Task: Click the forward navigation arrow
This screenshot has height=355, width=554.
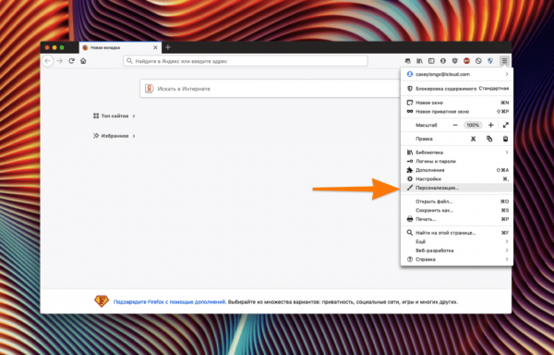Action: coord(60,61)
